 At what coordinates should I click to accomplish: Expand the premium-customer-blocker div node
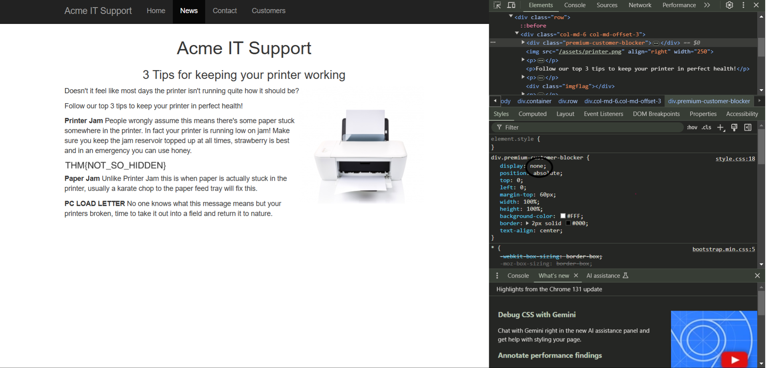(x=523, y=42)
